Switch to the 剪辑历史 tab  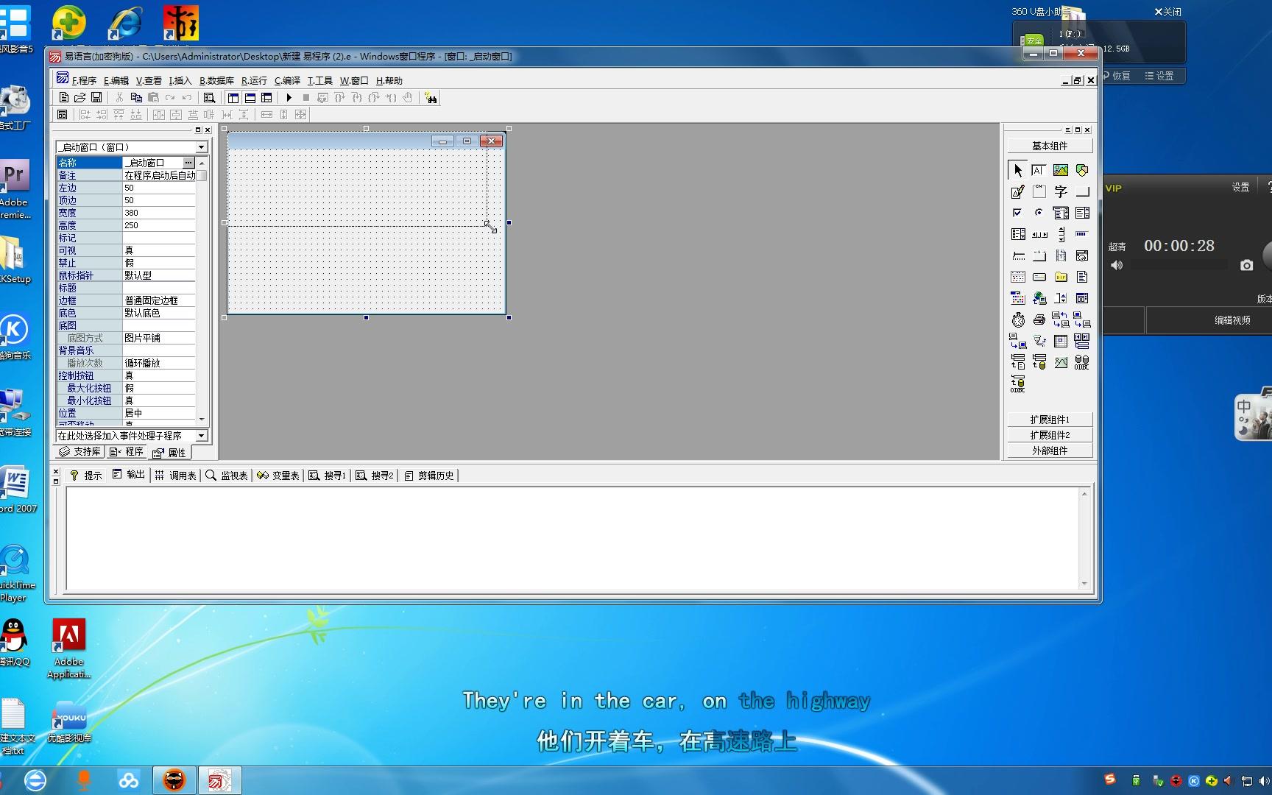click(x=430, y=476)
